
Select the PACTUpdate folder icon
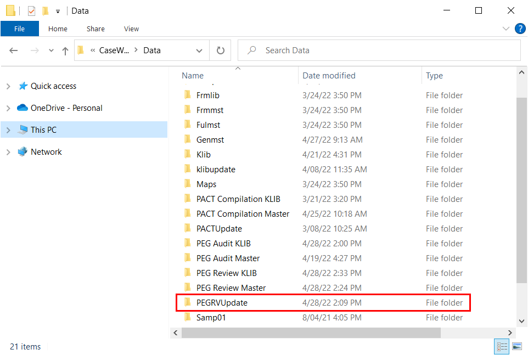coord(188,228)
